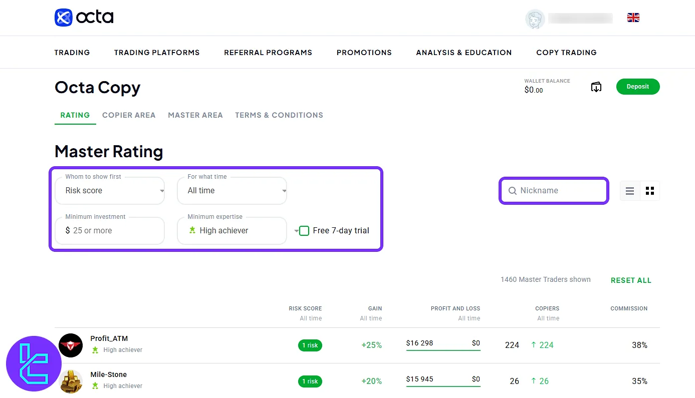Open the Profit_ATM master name
This screenshot has width=695, height=398.
(109, 338)
